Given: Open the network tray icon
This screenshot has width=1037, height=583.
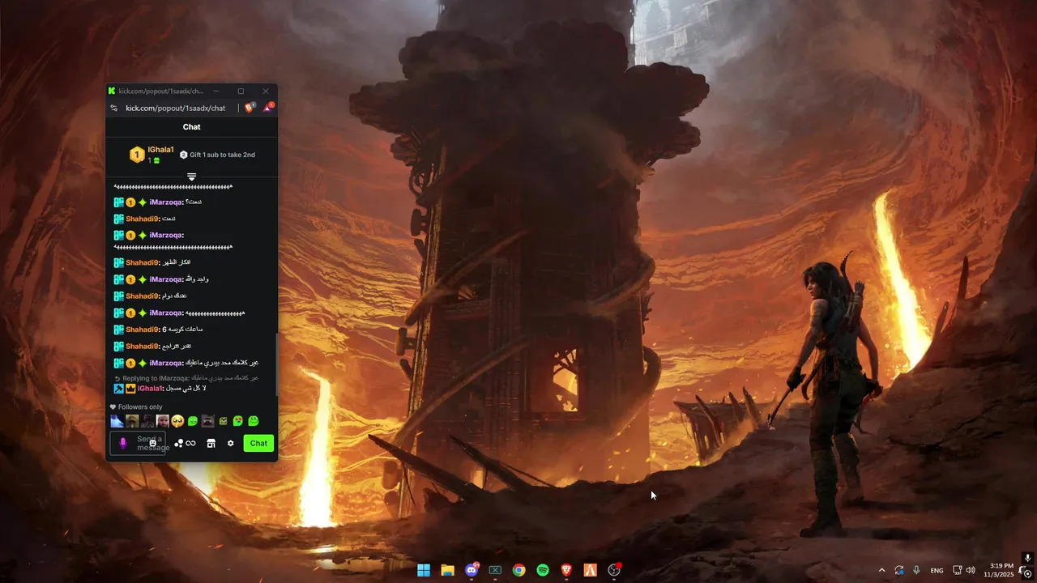Looking at the screenshot, I should (x=957, y=570).
